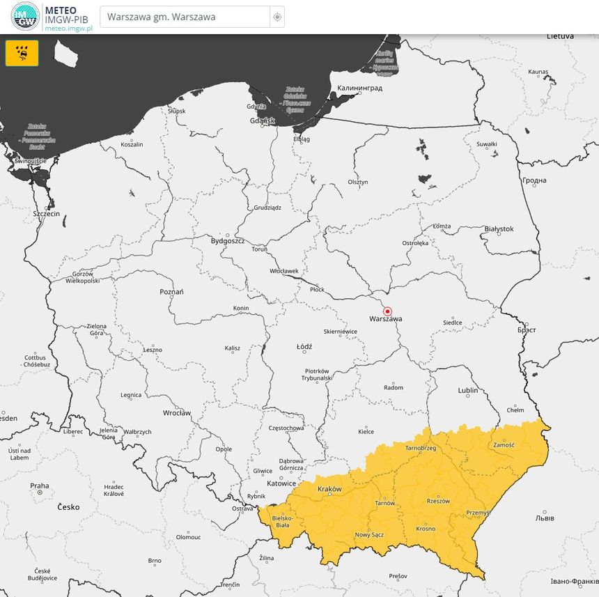Click the Lublin city label
This screenshot has width=599, height=597.
coord(468,390)
